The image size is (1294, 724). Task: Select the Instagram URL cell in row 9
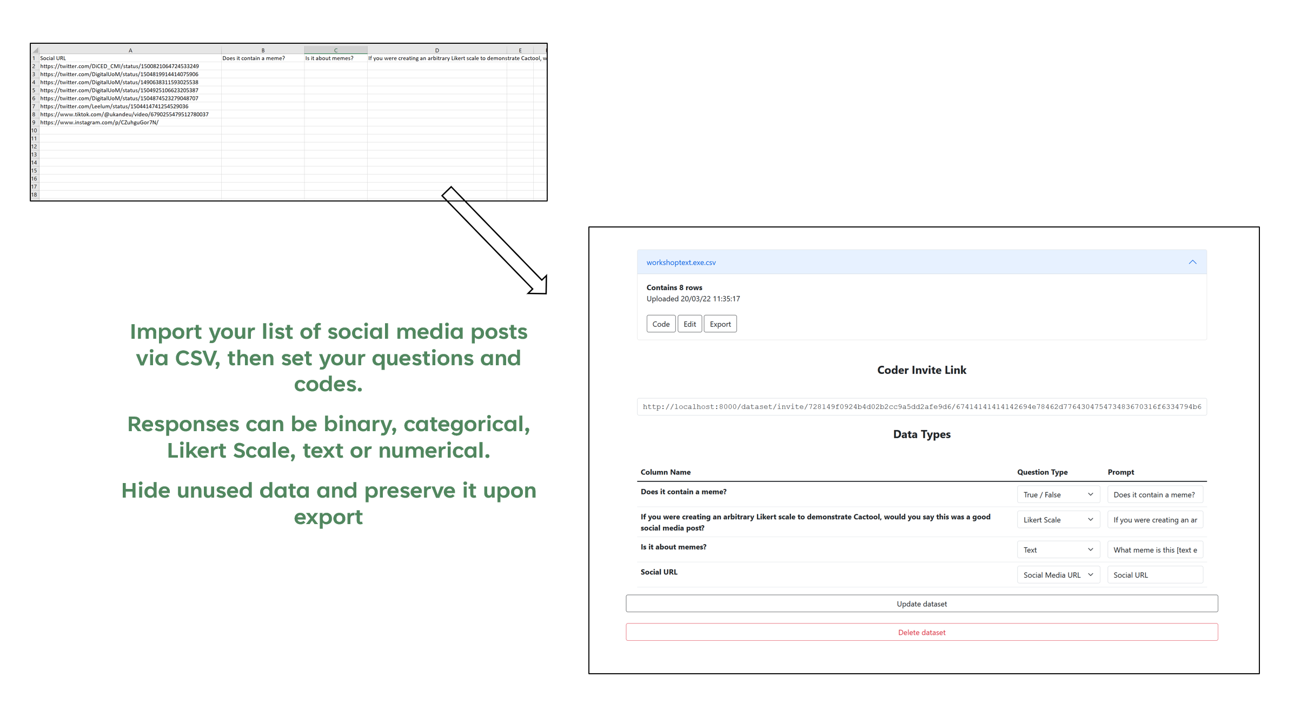pos(98,122)
